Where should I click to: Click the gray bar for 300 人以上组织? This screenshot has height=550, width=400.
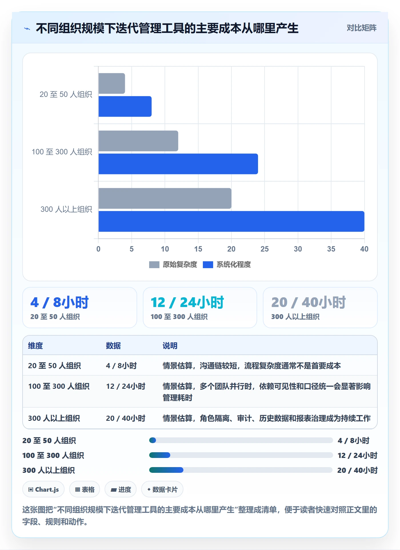coord(165,198)
